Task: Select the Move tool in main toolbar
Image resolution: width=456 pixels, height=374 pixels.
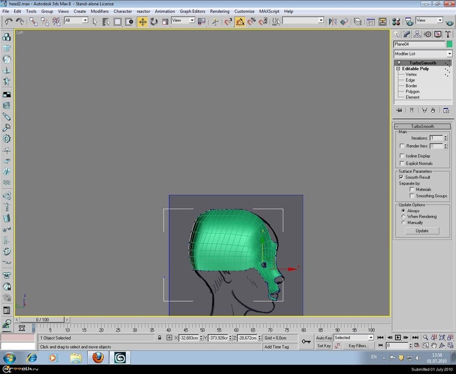Action: (143, 21)
